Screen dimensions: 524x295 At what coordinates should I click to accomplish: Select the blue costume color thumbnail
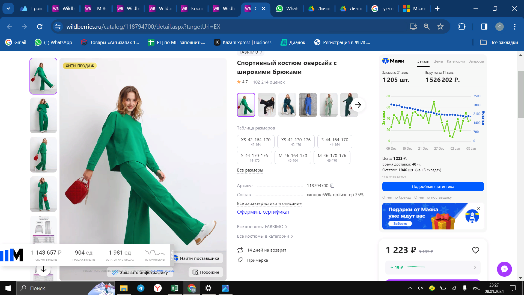pos(308,105)
